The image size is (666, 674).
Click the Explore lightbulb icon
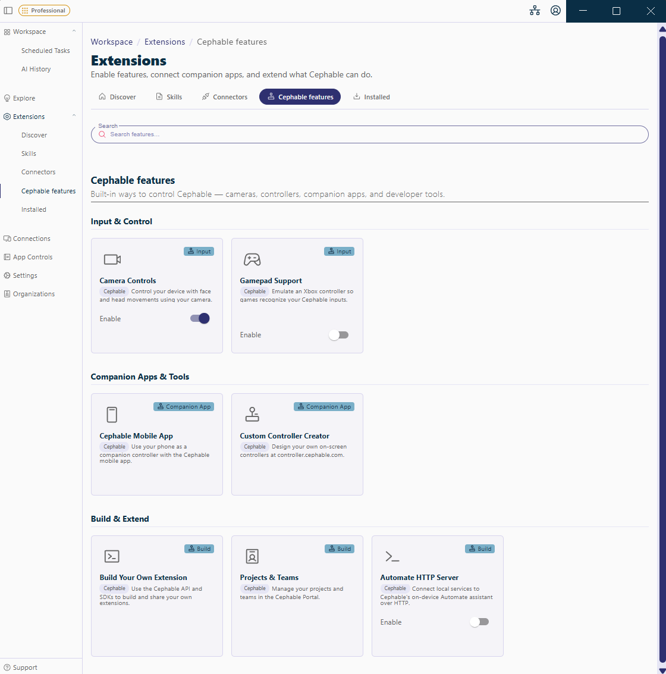(x=7, y=98)
